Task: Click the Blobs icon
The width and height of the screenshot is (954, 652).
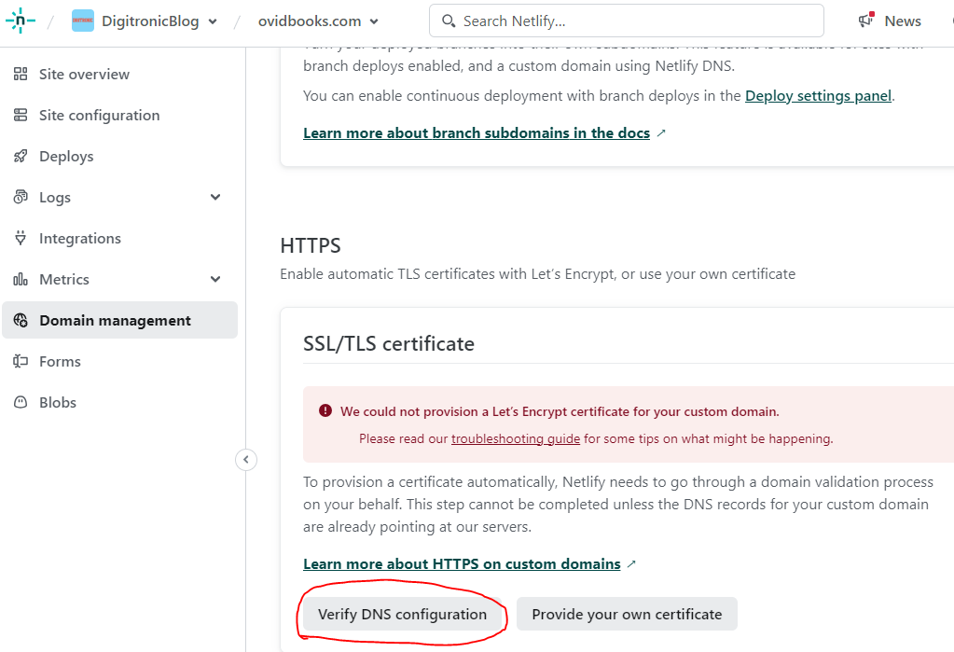Action: point(21,402)
